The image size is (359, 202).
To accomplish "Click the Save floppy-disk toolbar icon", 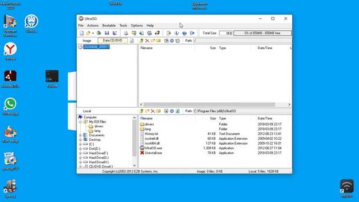I will 107,33.
